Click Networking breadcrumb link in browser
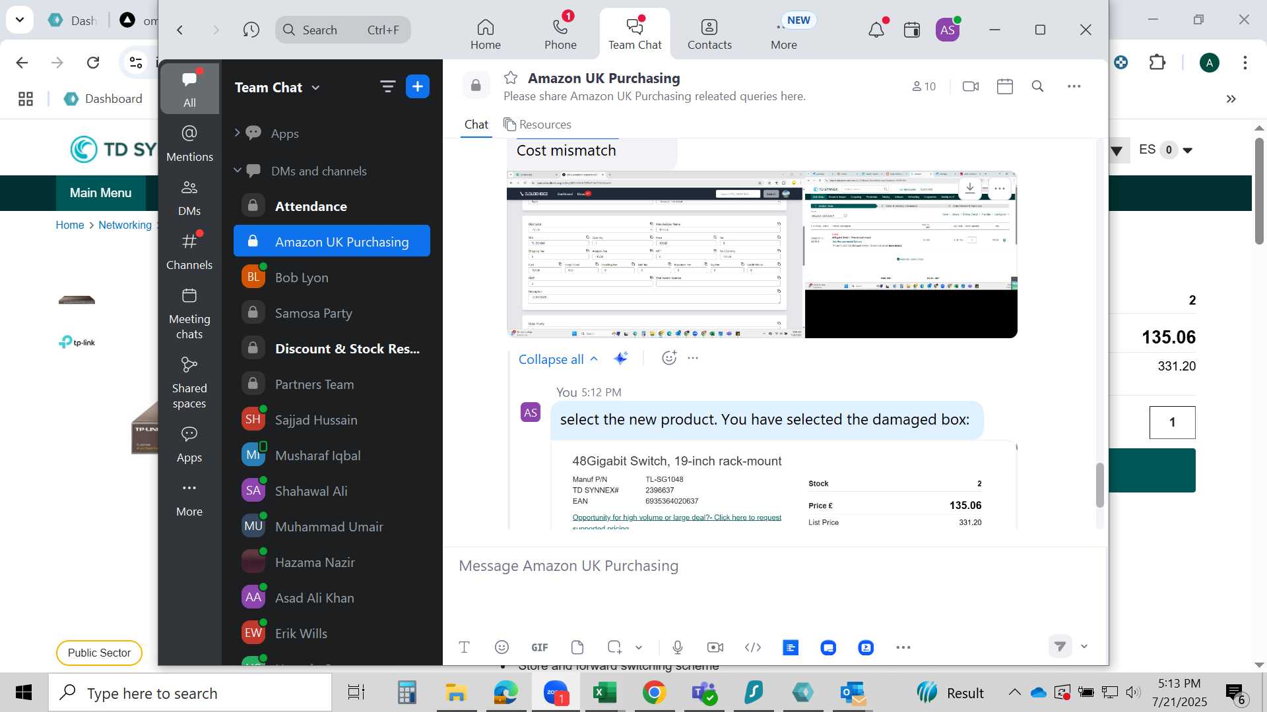The image size is (1267, 712). pos(125,225)
